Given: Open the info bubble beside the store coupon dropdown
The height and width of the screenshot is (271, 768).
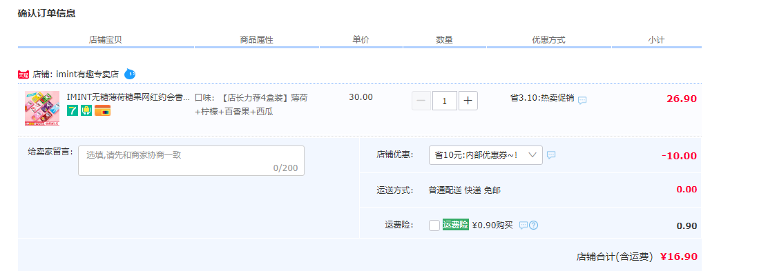Looking at the screenshot, I should 551,155.
